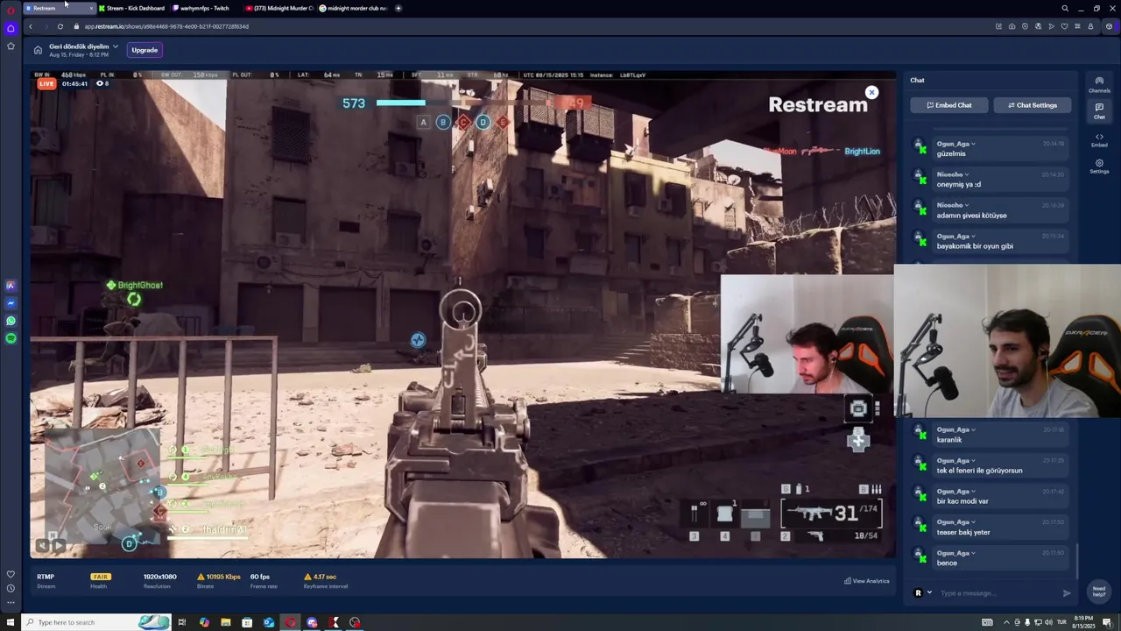Screen dimensions: 1121x631
Task: Expand Ogun_Aga menu on bayakomik message
Action: pos(974,236)
